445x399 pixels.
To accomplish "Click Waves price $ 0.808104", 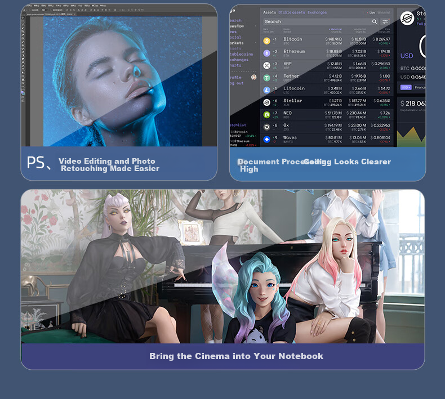I will [380, 137].
